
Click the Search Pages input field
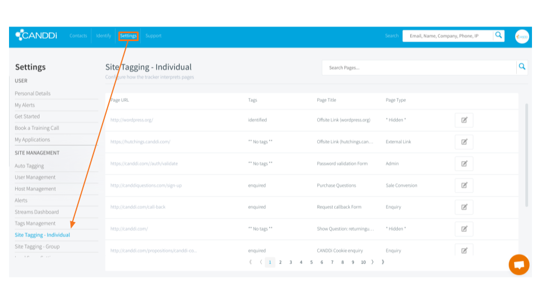(x=419, y=68)
